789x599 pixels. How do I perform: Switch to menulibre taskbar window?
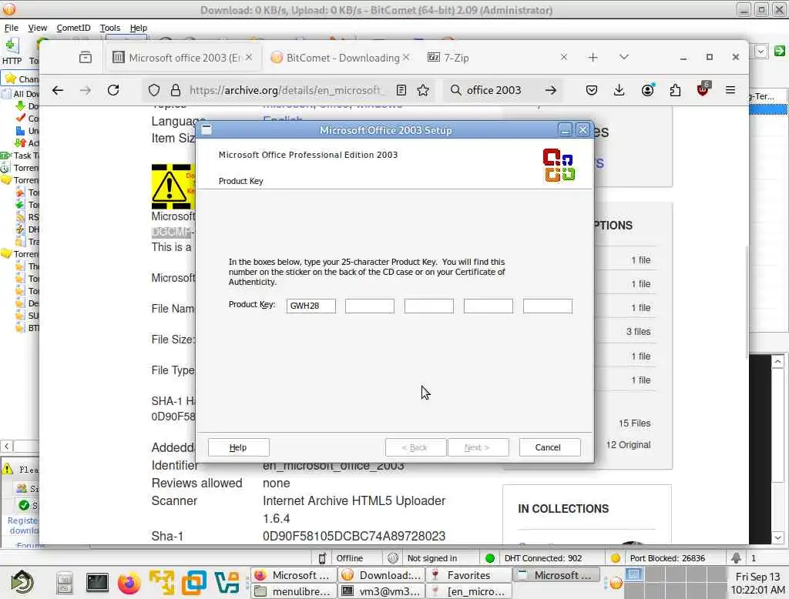pos(294,591)
